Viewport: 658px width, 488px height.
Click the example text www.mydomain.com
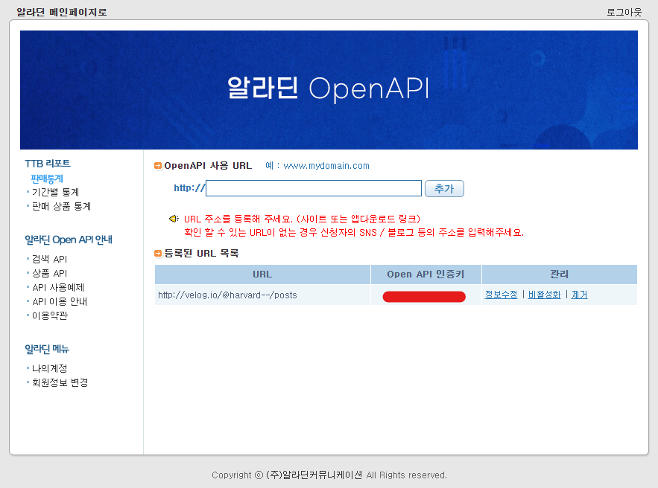point(326,166)
